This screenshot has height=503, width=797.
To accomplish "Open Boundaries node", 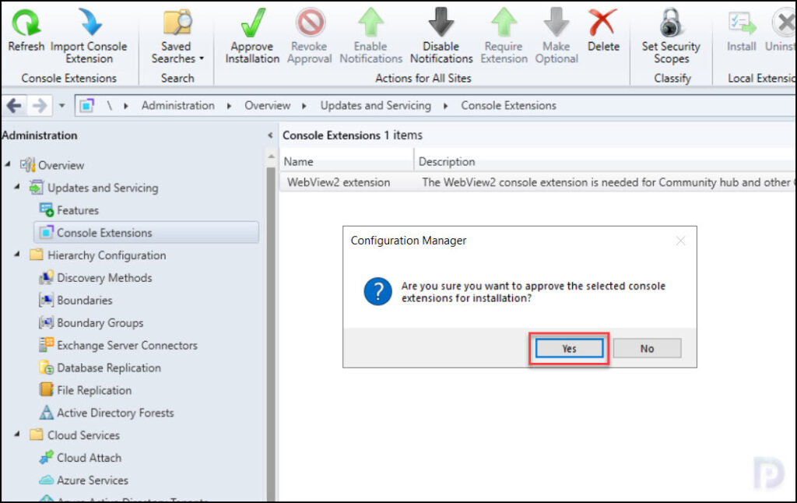I will coord(84,300).
